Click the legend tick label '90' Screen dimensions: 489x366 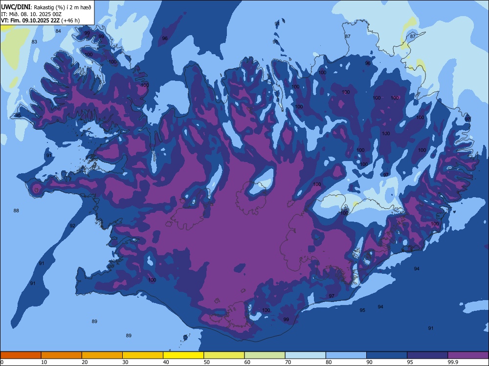click(370, 362)
